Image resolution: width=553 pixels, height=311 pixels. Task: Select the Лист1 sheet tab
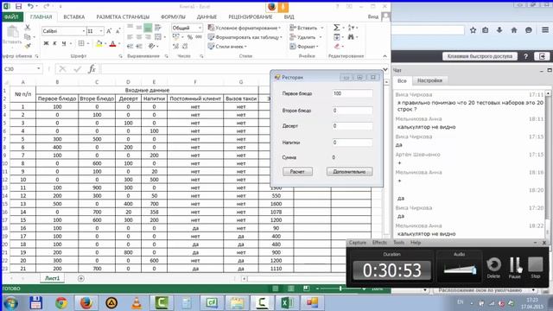click(x=52, y=278)
